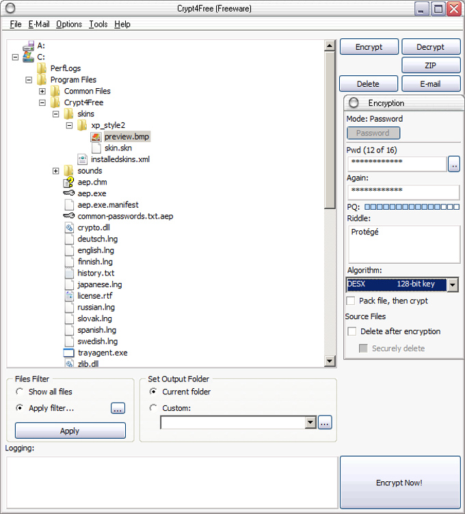465x514 pixels.
Task: Enable Pack file, then crypt
Action: [351, 301]
